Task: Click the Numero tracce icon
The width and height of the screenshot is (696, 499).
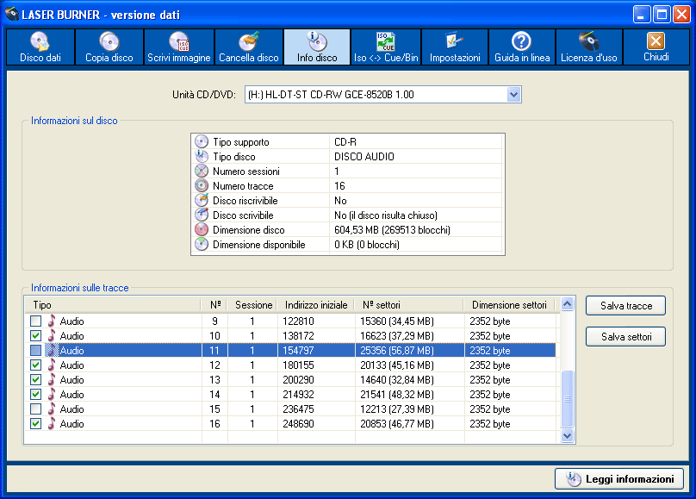Action: [x=202, y=185]
